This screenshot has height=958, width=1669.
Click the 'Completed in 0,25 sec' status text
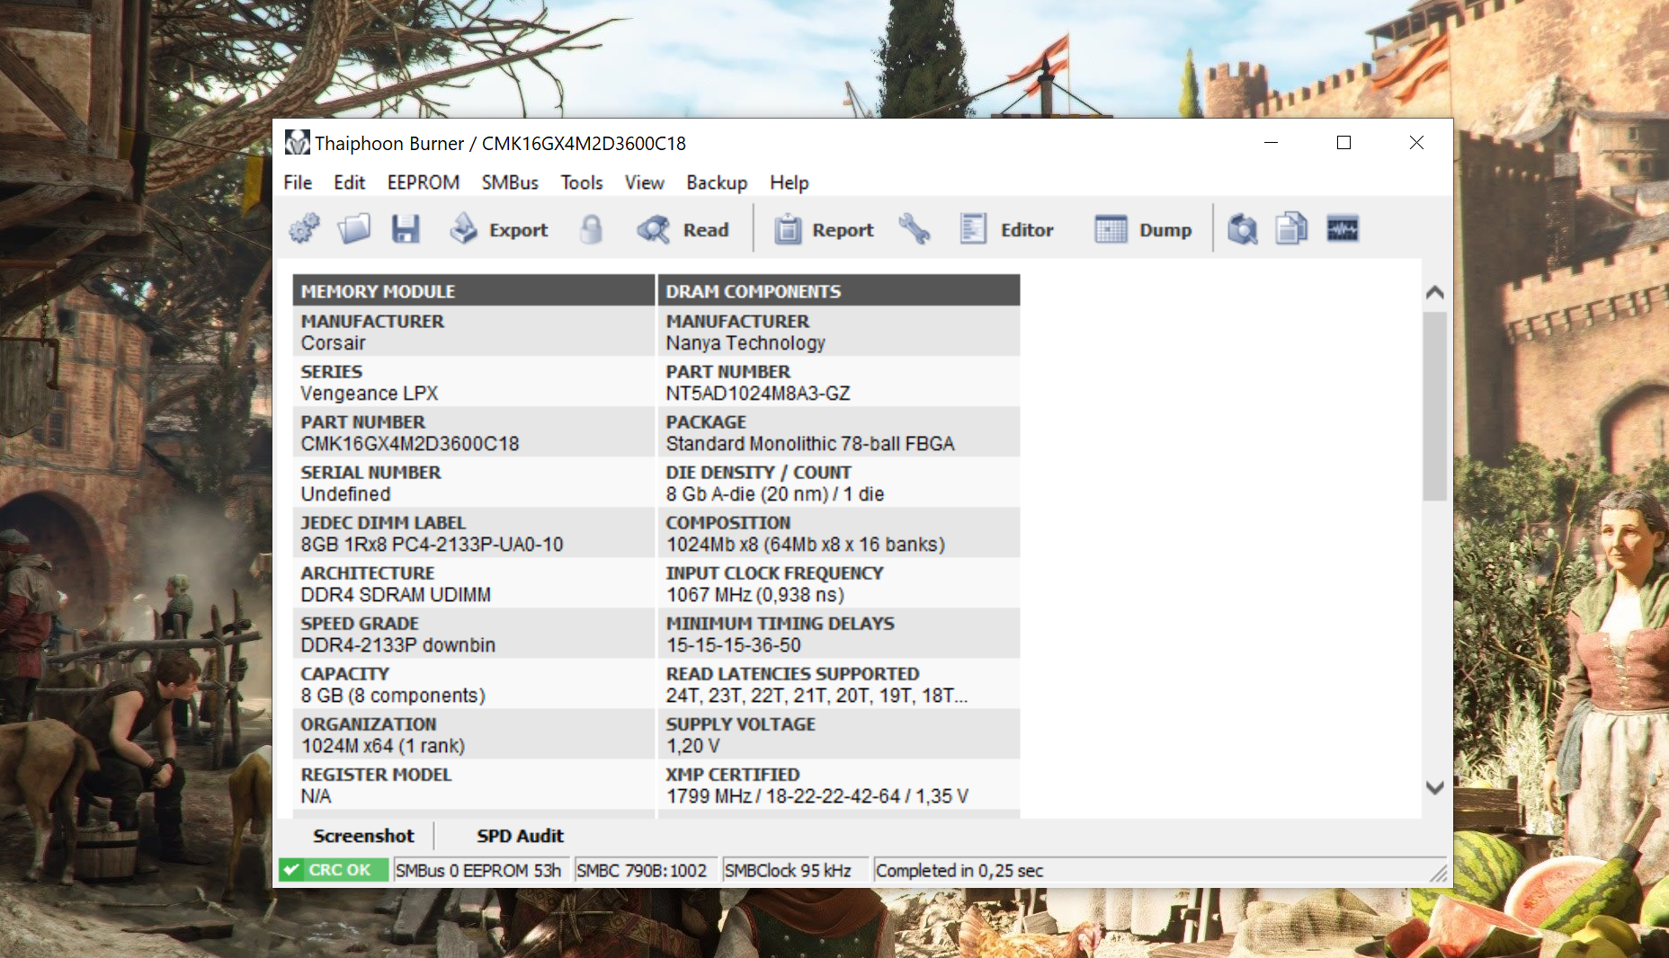959,870
